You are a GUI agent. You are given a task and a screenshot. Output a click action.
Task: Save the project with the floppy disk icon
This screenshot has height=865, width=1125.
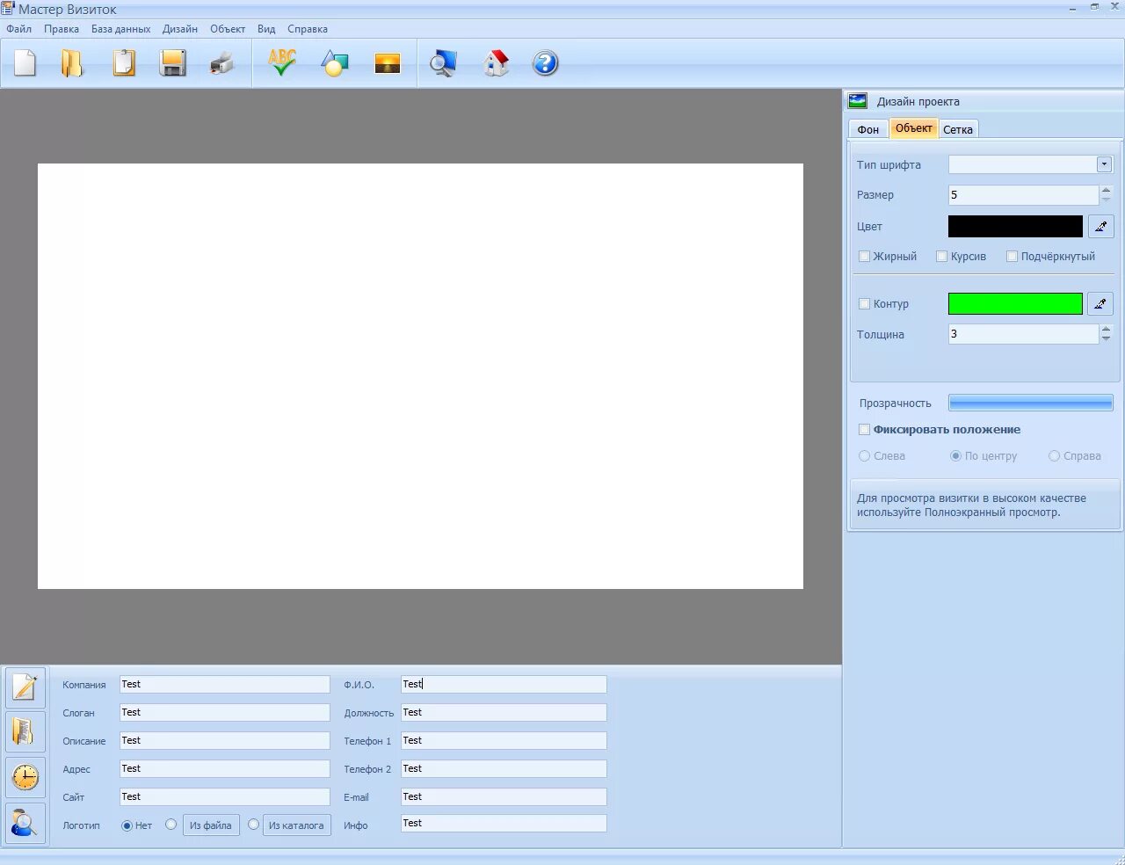[x=172, y=63]
